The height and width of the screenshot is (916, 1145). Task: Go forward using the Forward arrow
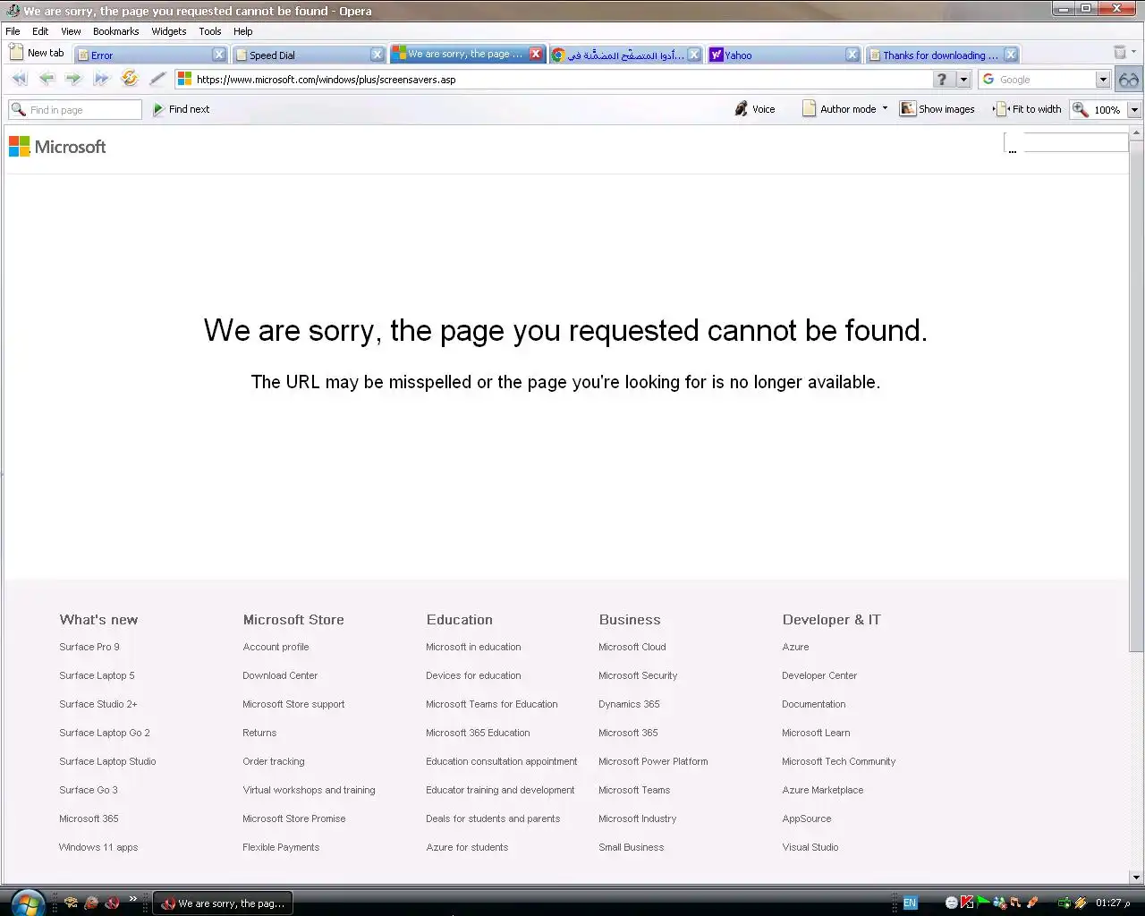[x=73, y=79]
